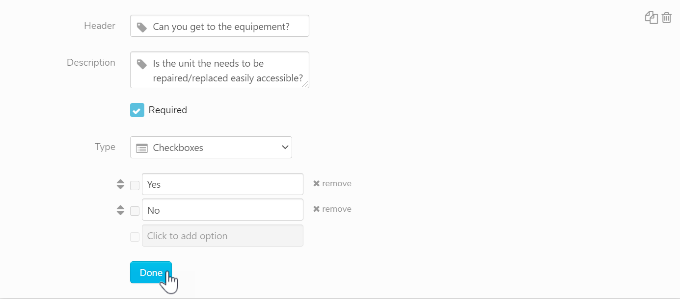Edit the Yes option text field
The height and width of the screenshot is (299, 680).
[x=222, y=184]
